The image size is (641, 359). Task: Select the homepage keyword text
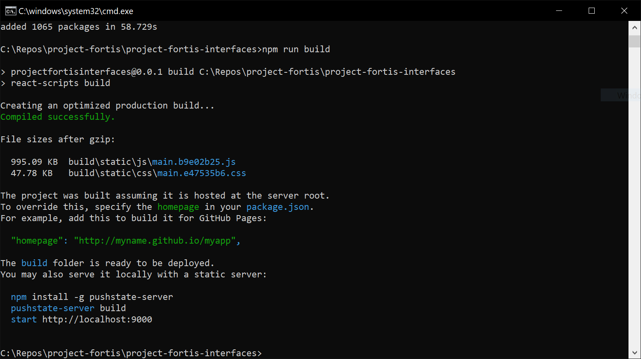(178, 207)
